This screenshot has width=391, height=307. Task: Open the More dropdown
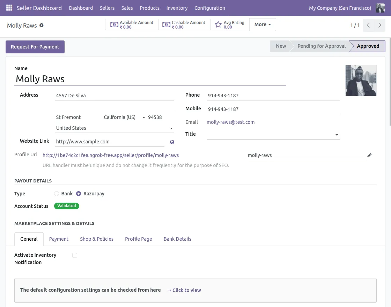tap(263, 24)
